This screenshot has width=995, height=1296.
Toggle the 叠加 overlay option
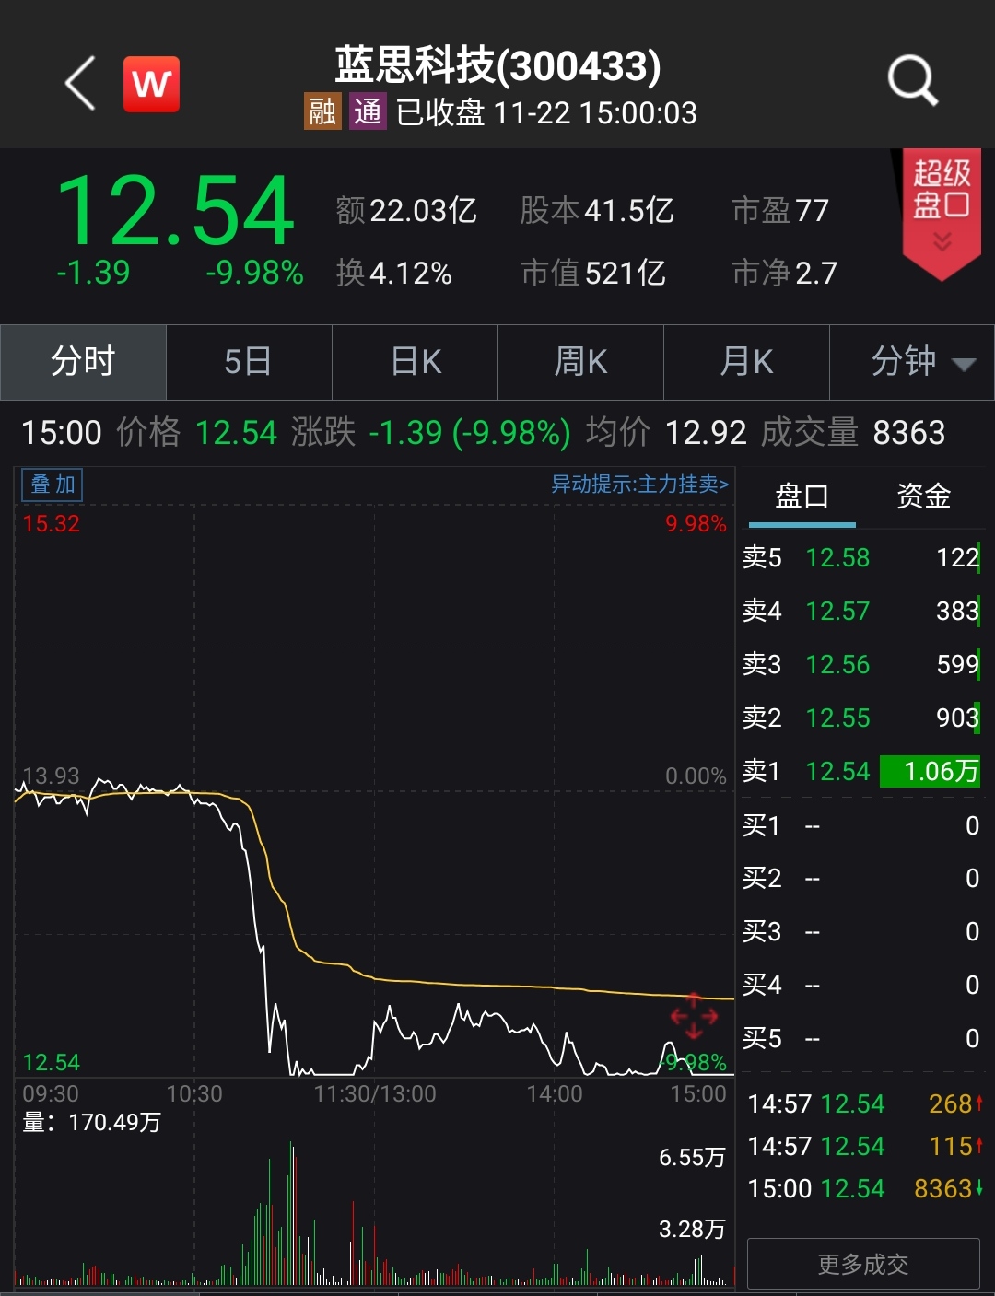click(52, 484)
